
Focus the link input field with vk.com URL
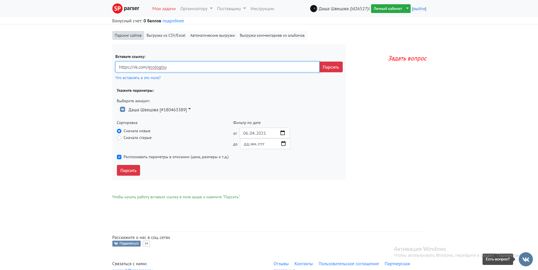[x=217, y=67]
